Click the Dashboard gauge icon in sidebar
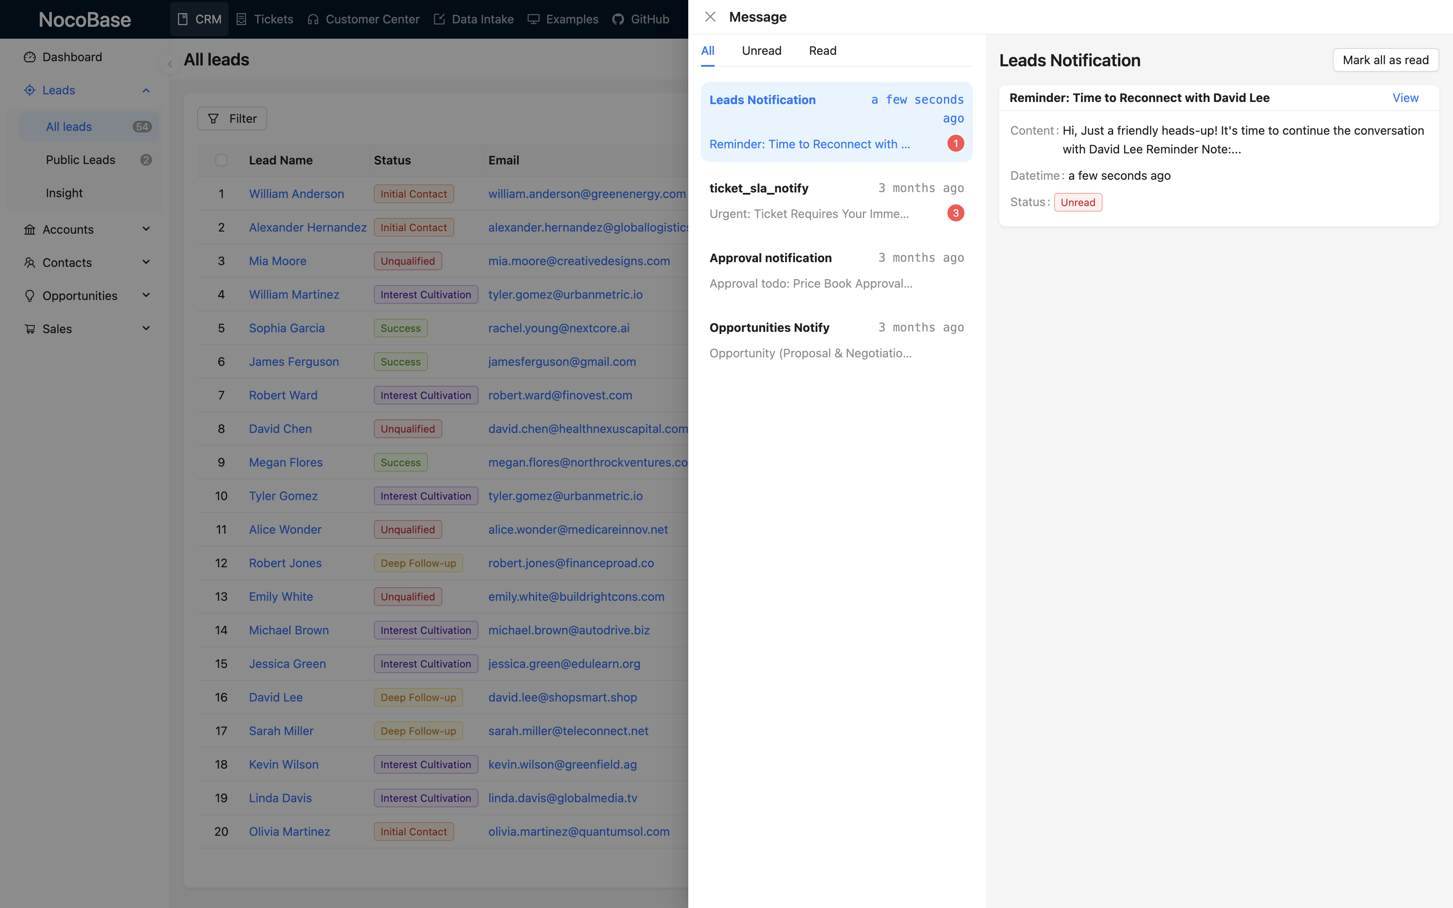 click(29, 57)
